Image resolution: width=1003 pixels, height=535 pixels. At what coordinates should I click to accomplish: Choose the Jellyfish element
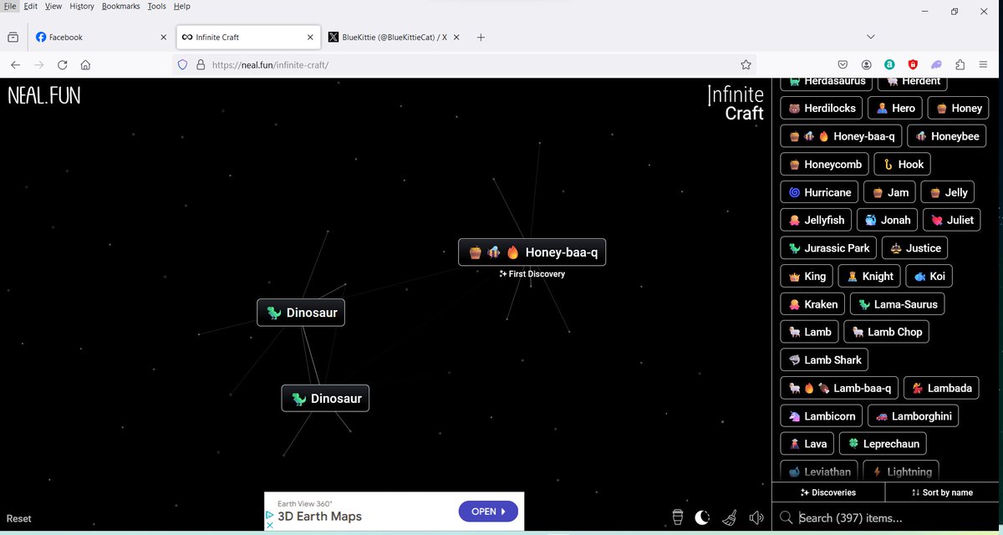point(817,220)
